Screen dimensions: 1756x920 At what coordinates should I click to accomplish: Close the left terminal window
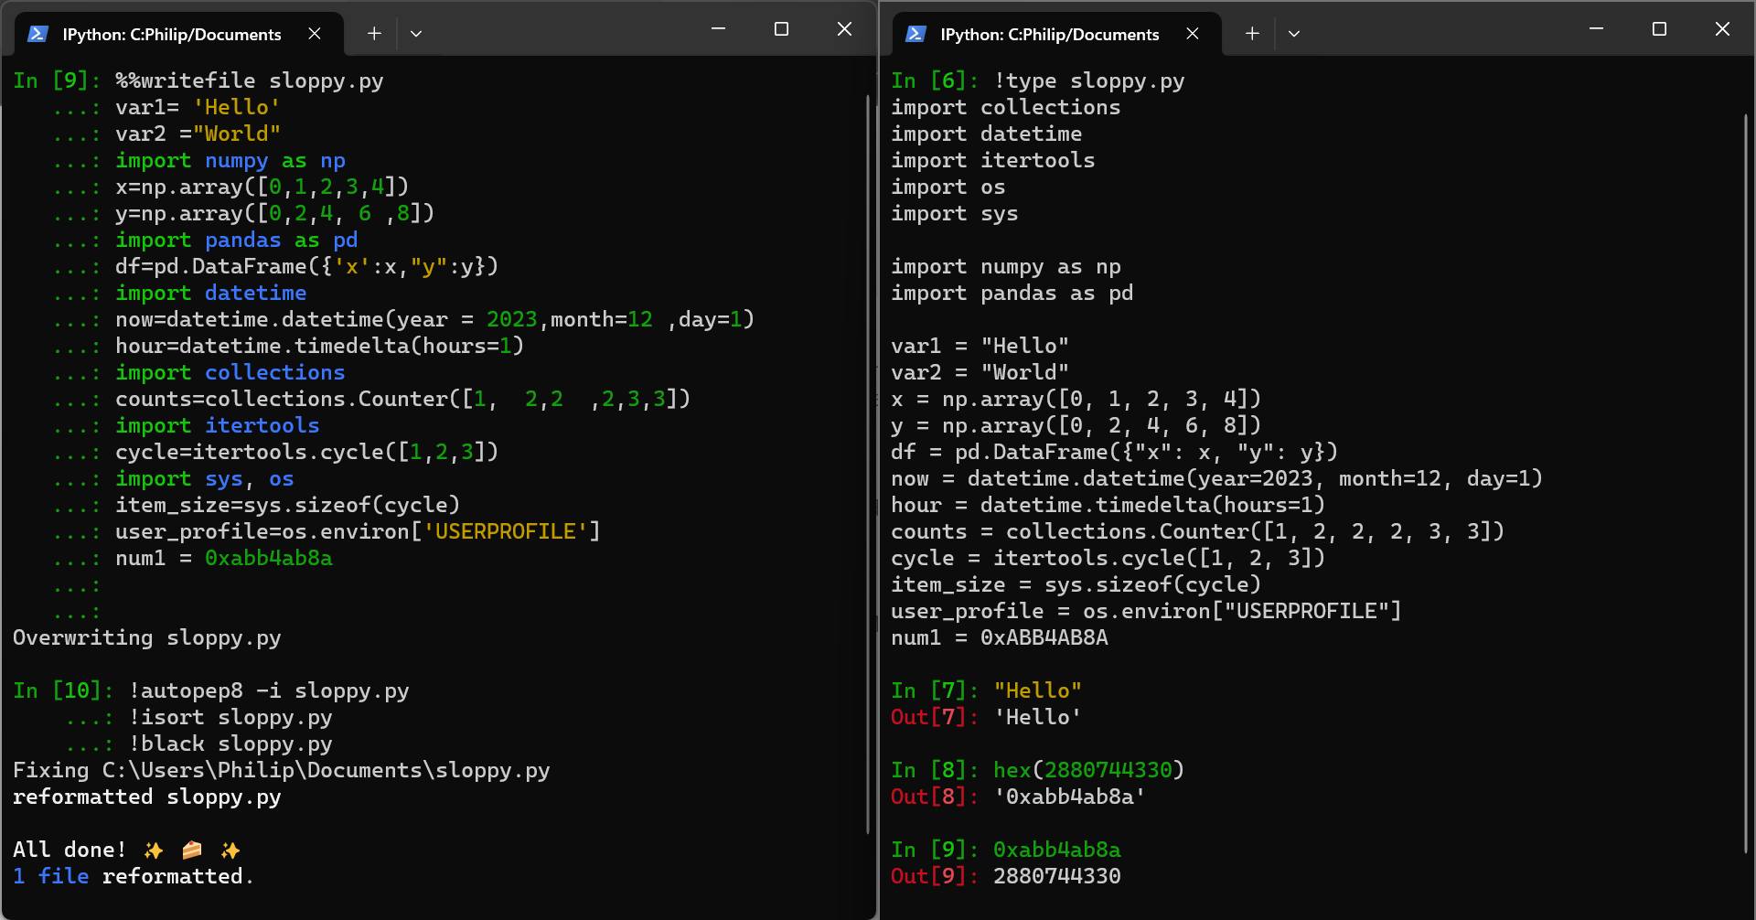[x=844, y=29]
